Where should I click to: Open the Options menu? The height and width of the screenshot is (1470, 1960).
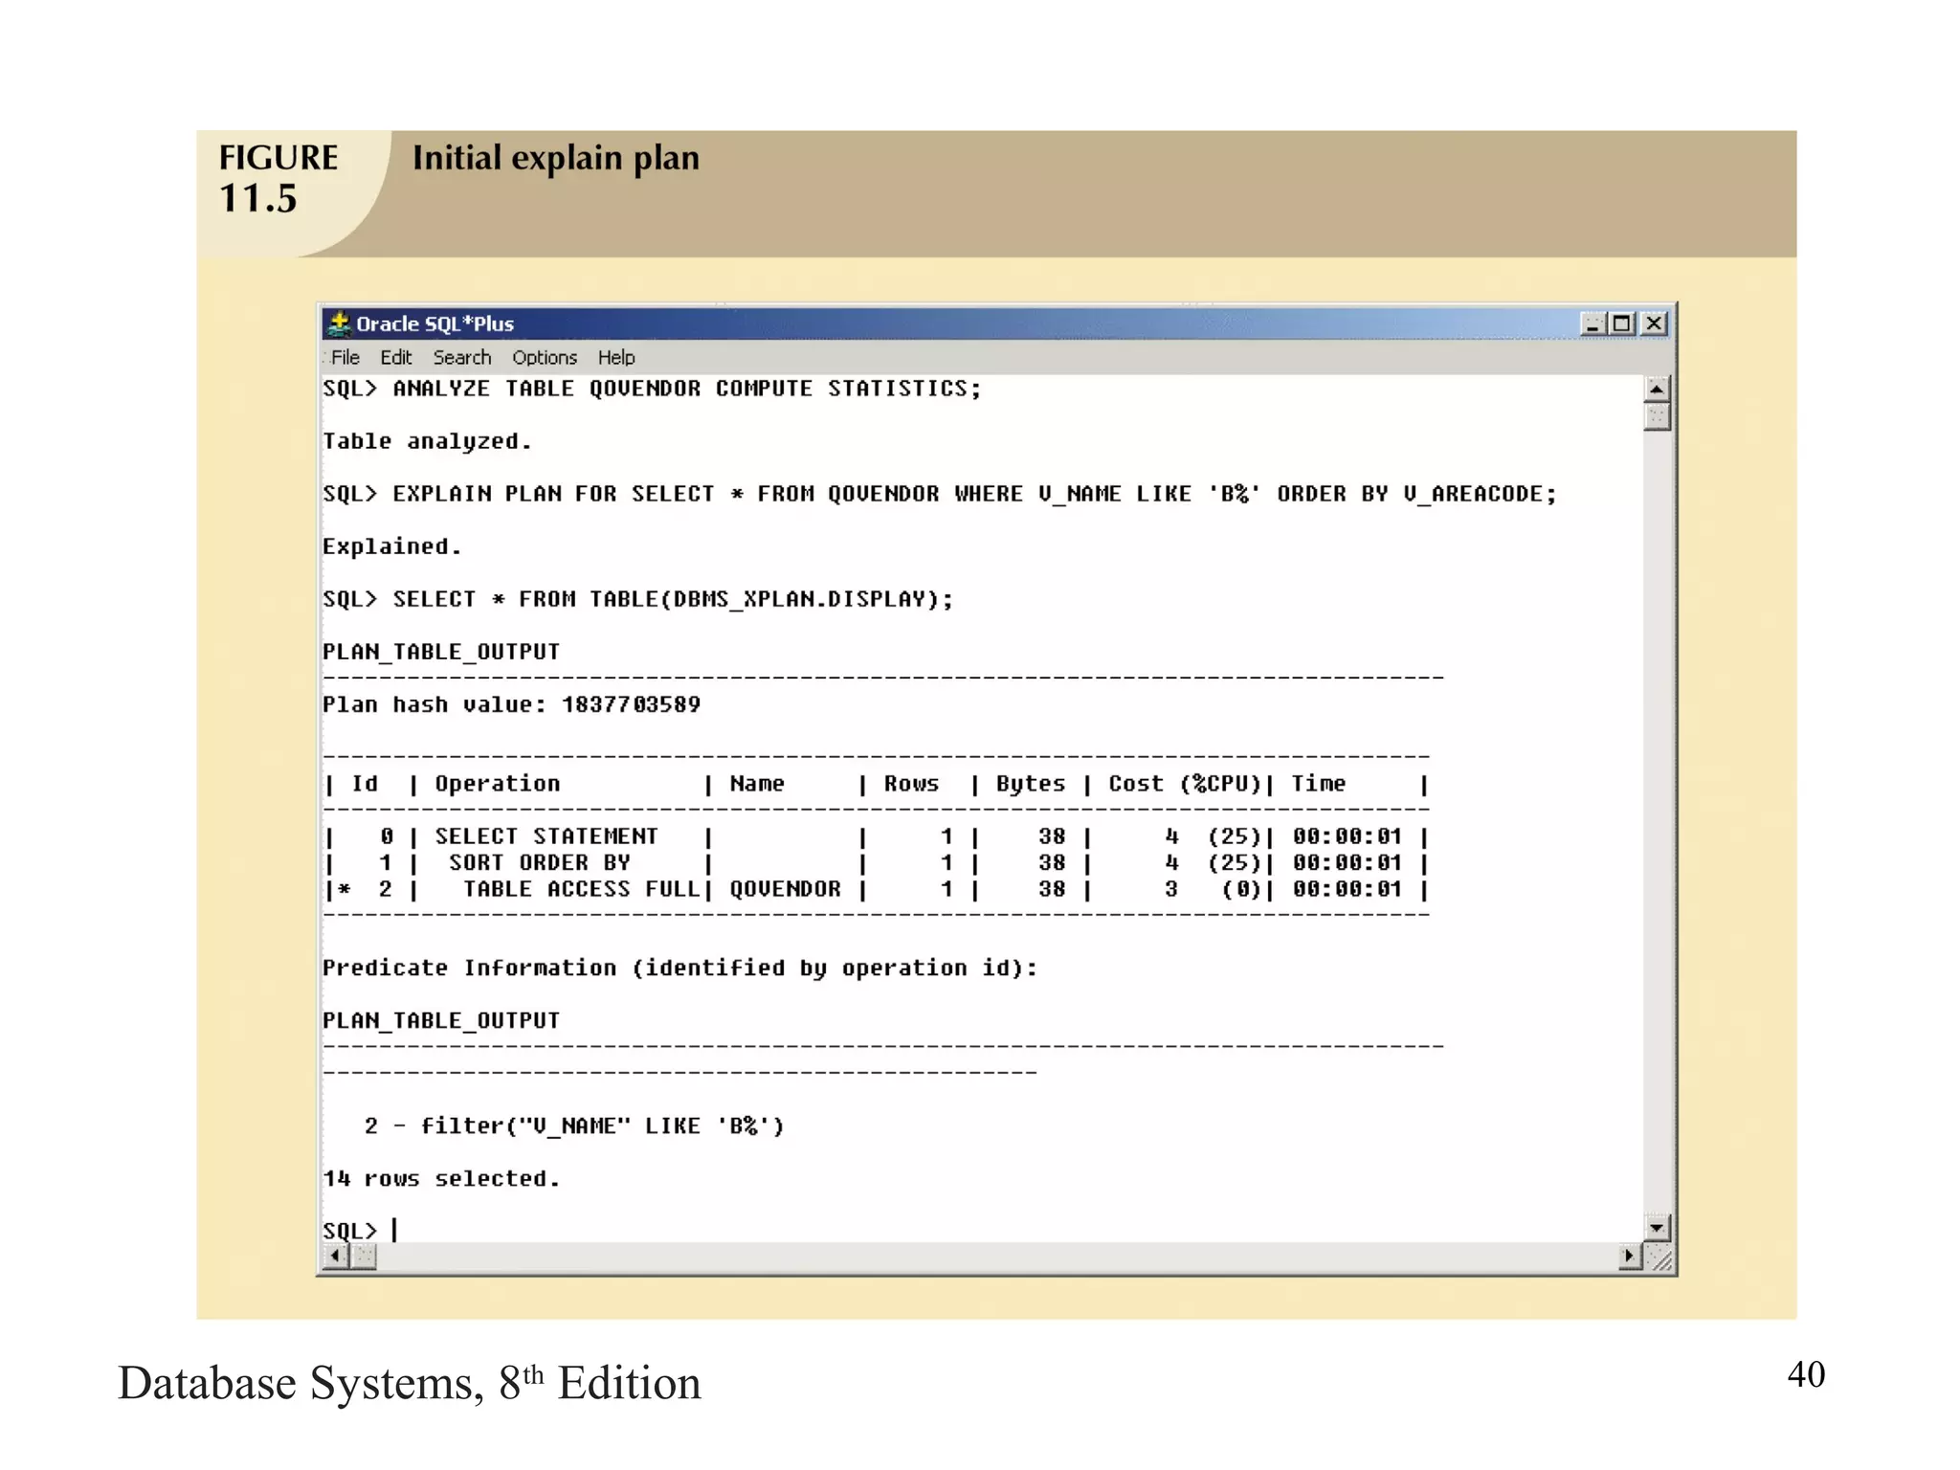[544, 357]
